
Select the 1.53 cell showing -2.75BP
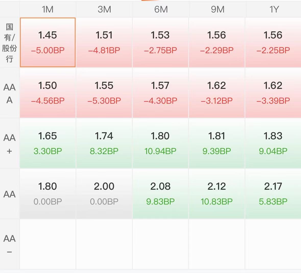161,43
